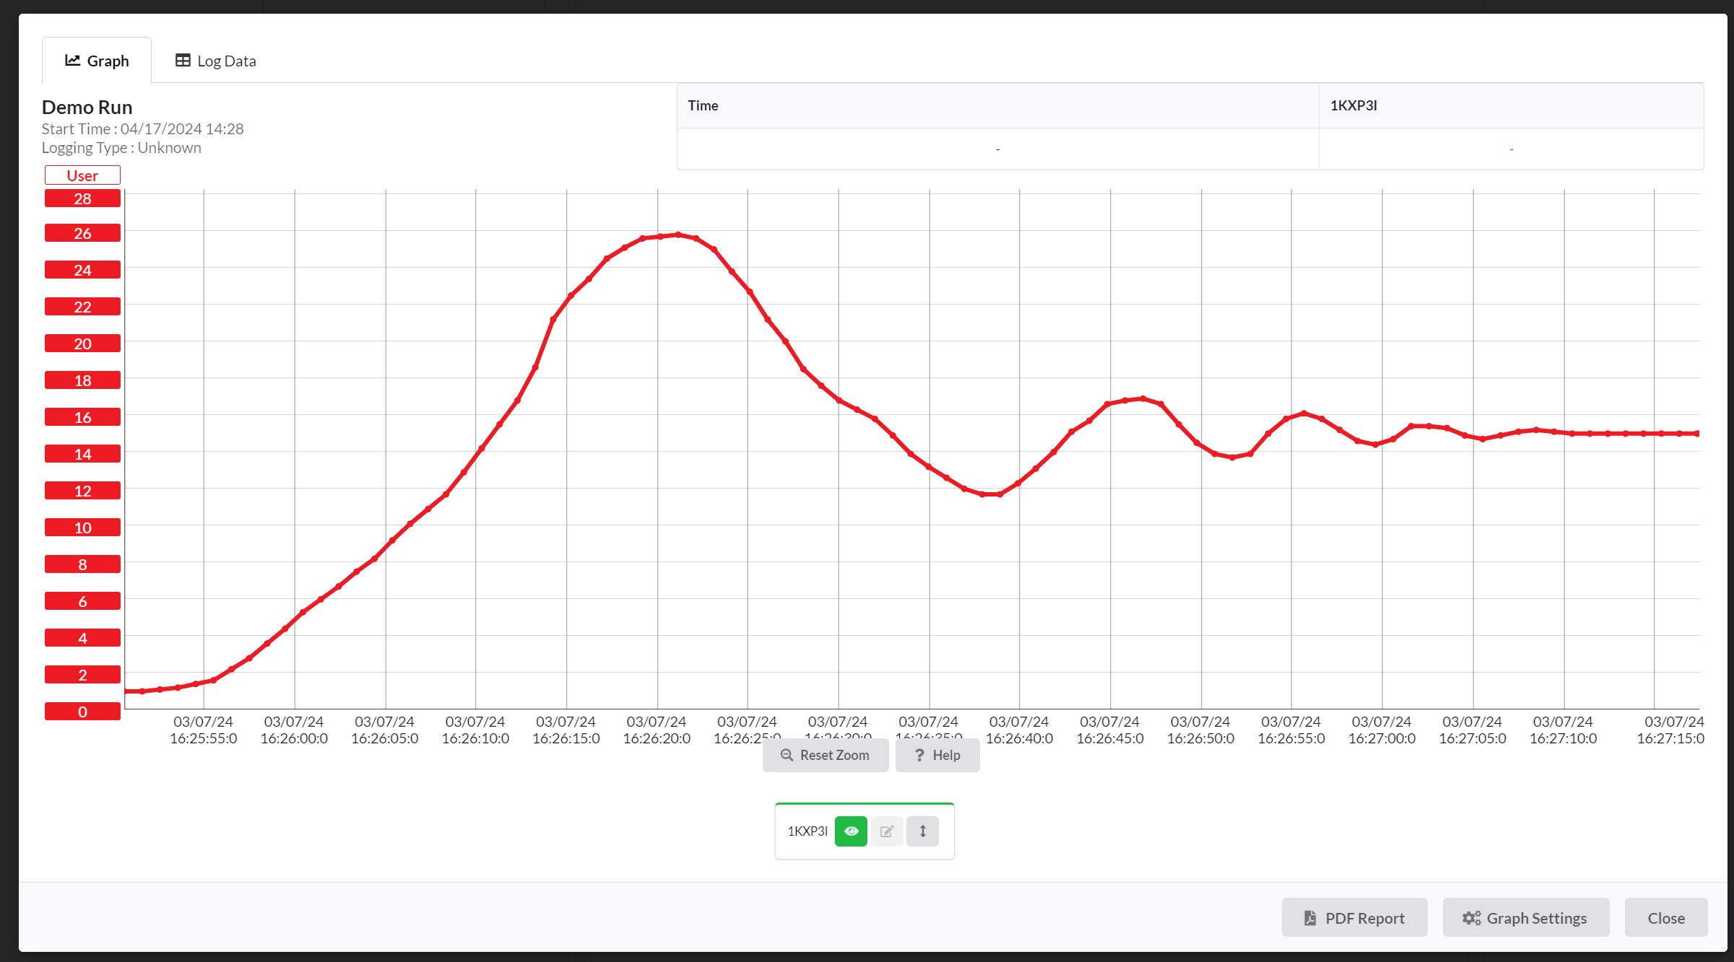Click the Demo Run title
This screenshot has height=962, width=1734.
[x=87, y=107]
